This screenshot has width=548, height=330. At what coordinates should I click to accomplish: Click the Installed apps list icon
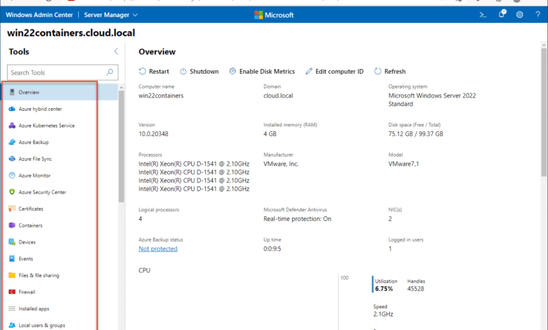tap(12, 309)
